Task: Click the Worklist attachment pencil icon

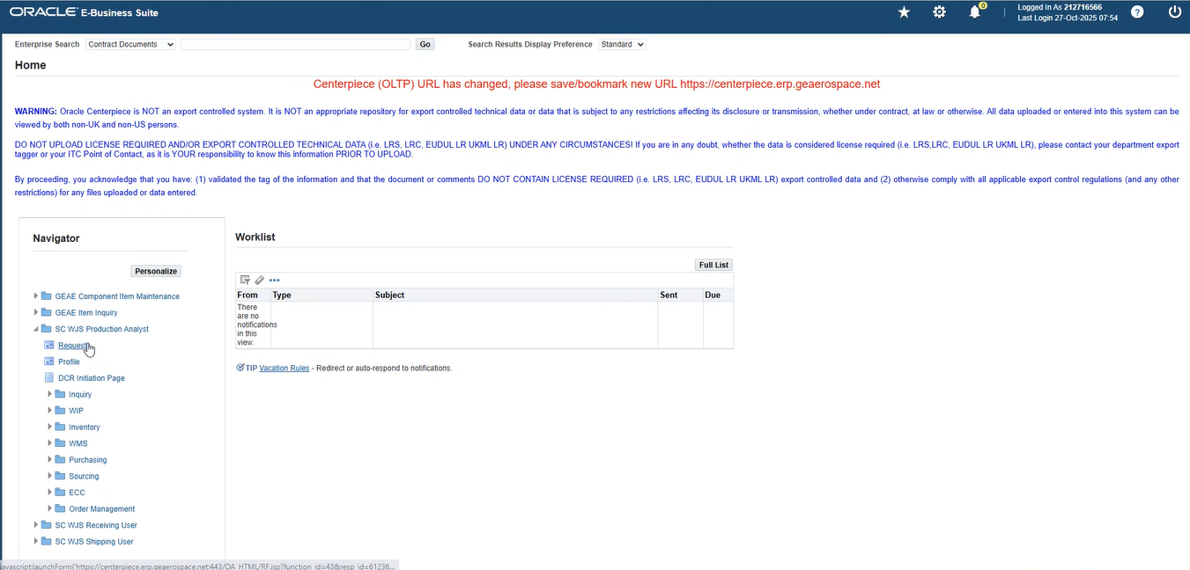Action: [x=260, y=280]
